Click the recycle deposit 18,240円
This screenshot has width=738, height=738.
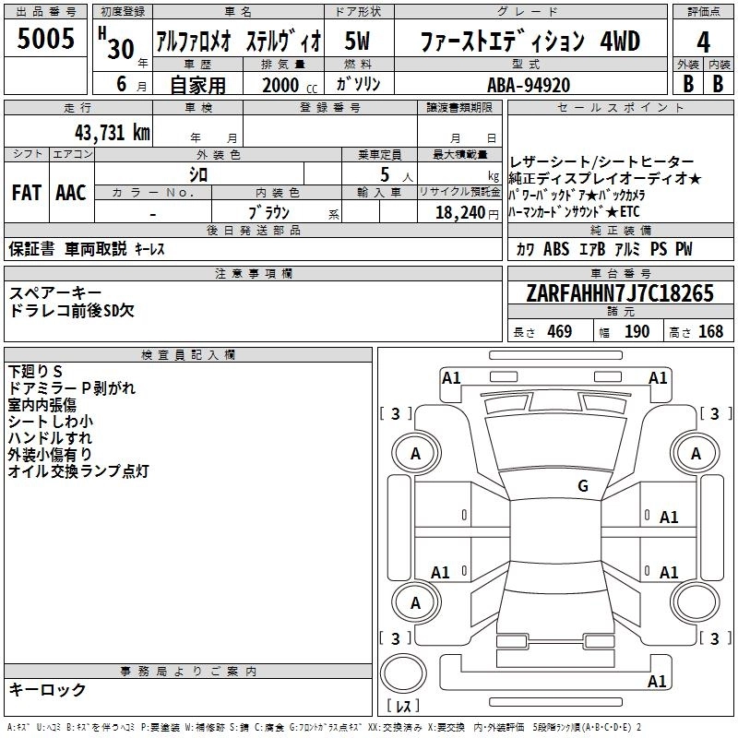click(467, 213)
